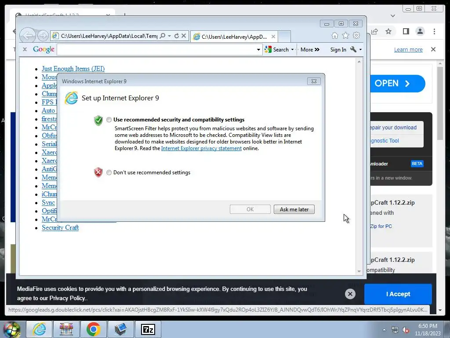The width and height of the screenshot is (450, 338).
Task: Go to IE home page icon
Action: 334,35
